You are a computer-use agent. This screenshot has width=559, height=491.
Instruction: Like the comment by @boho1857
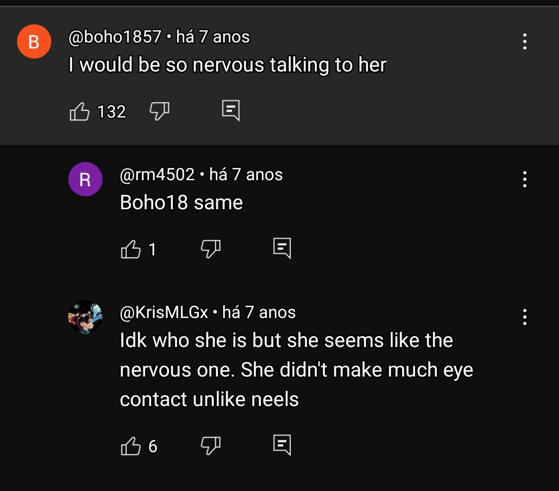coord(79,111)
